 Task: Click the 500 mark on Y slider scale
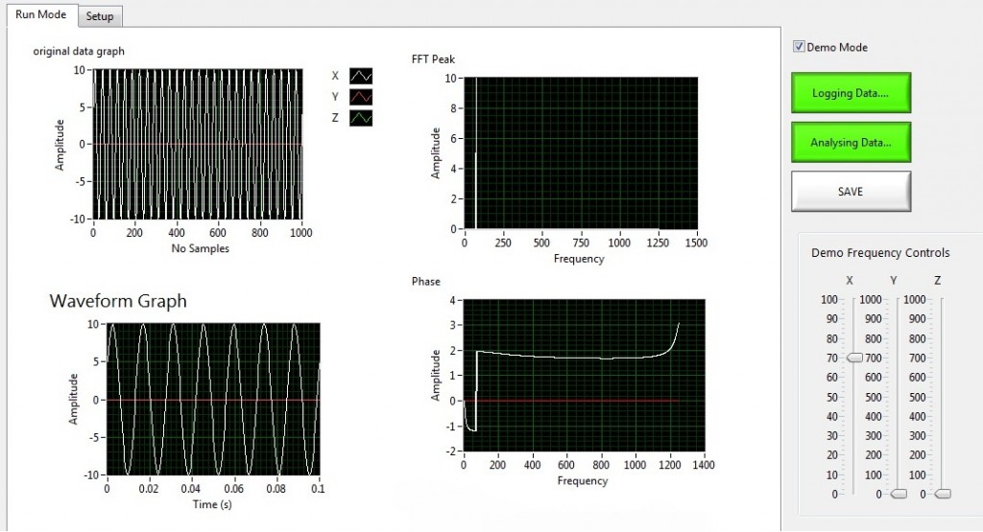[874, 398]
